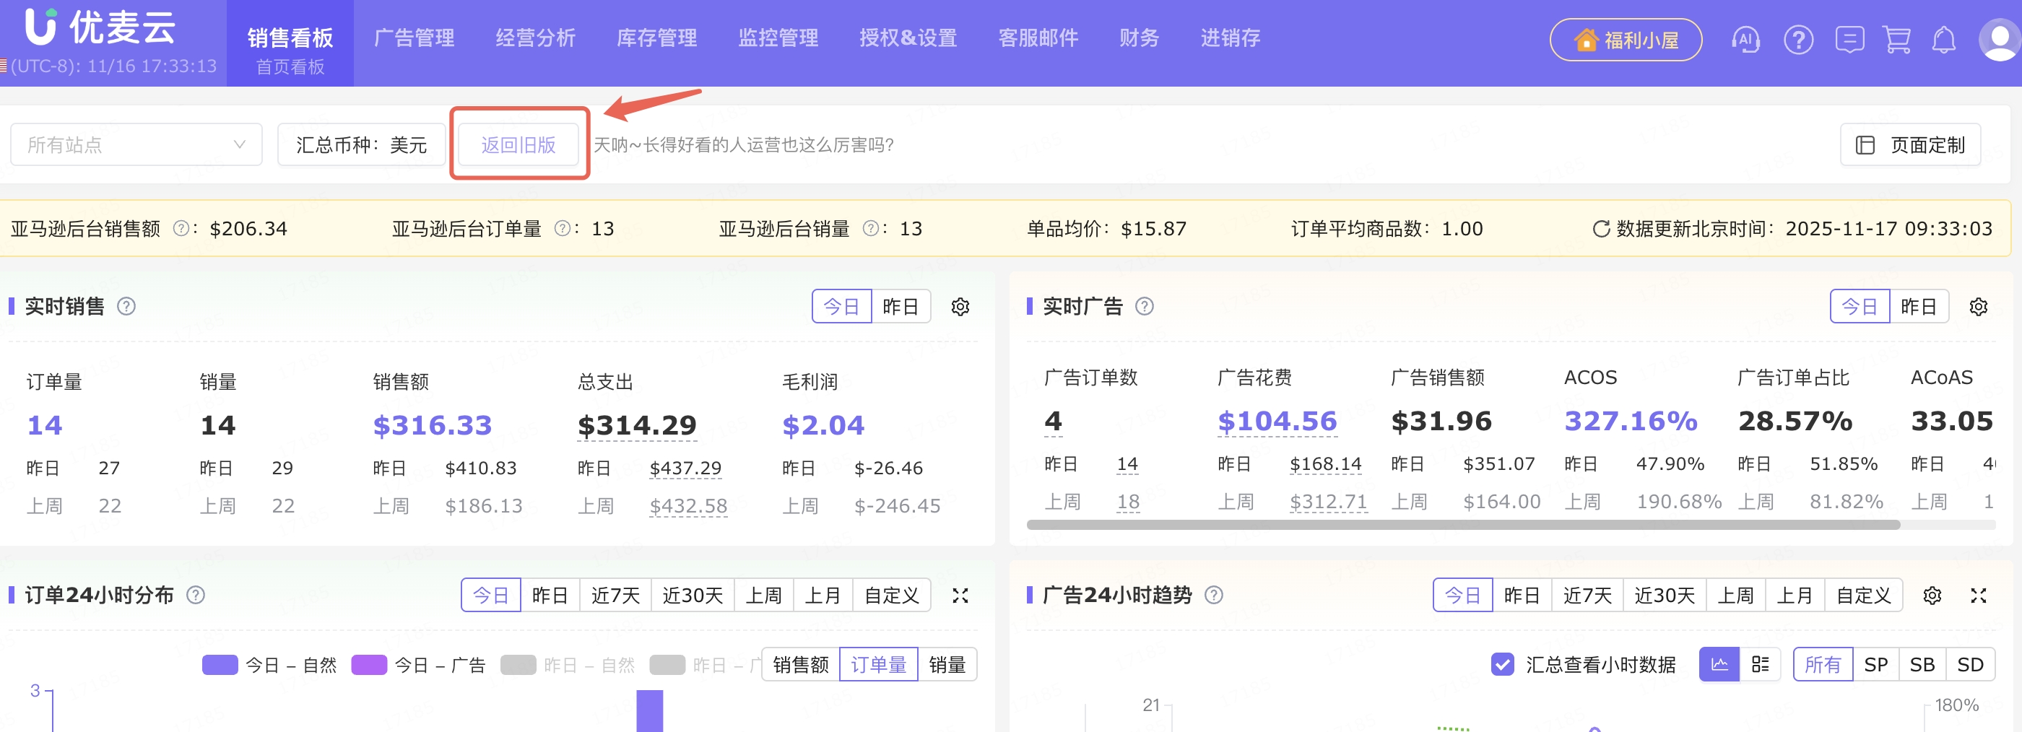
Task: Open settings gear for 实时广告 panel
Action: (1978, 307)
